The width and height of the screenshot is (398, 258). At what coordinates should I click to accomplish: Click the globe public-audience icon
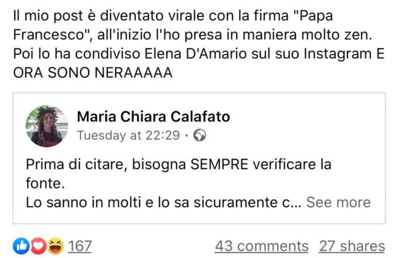(200, 135)
